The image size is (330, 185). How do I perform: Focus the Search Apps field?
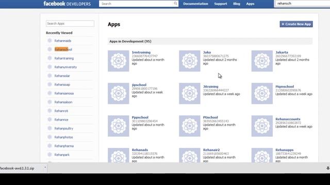point(70,24)
